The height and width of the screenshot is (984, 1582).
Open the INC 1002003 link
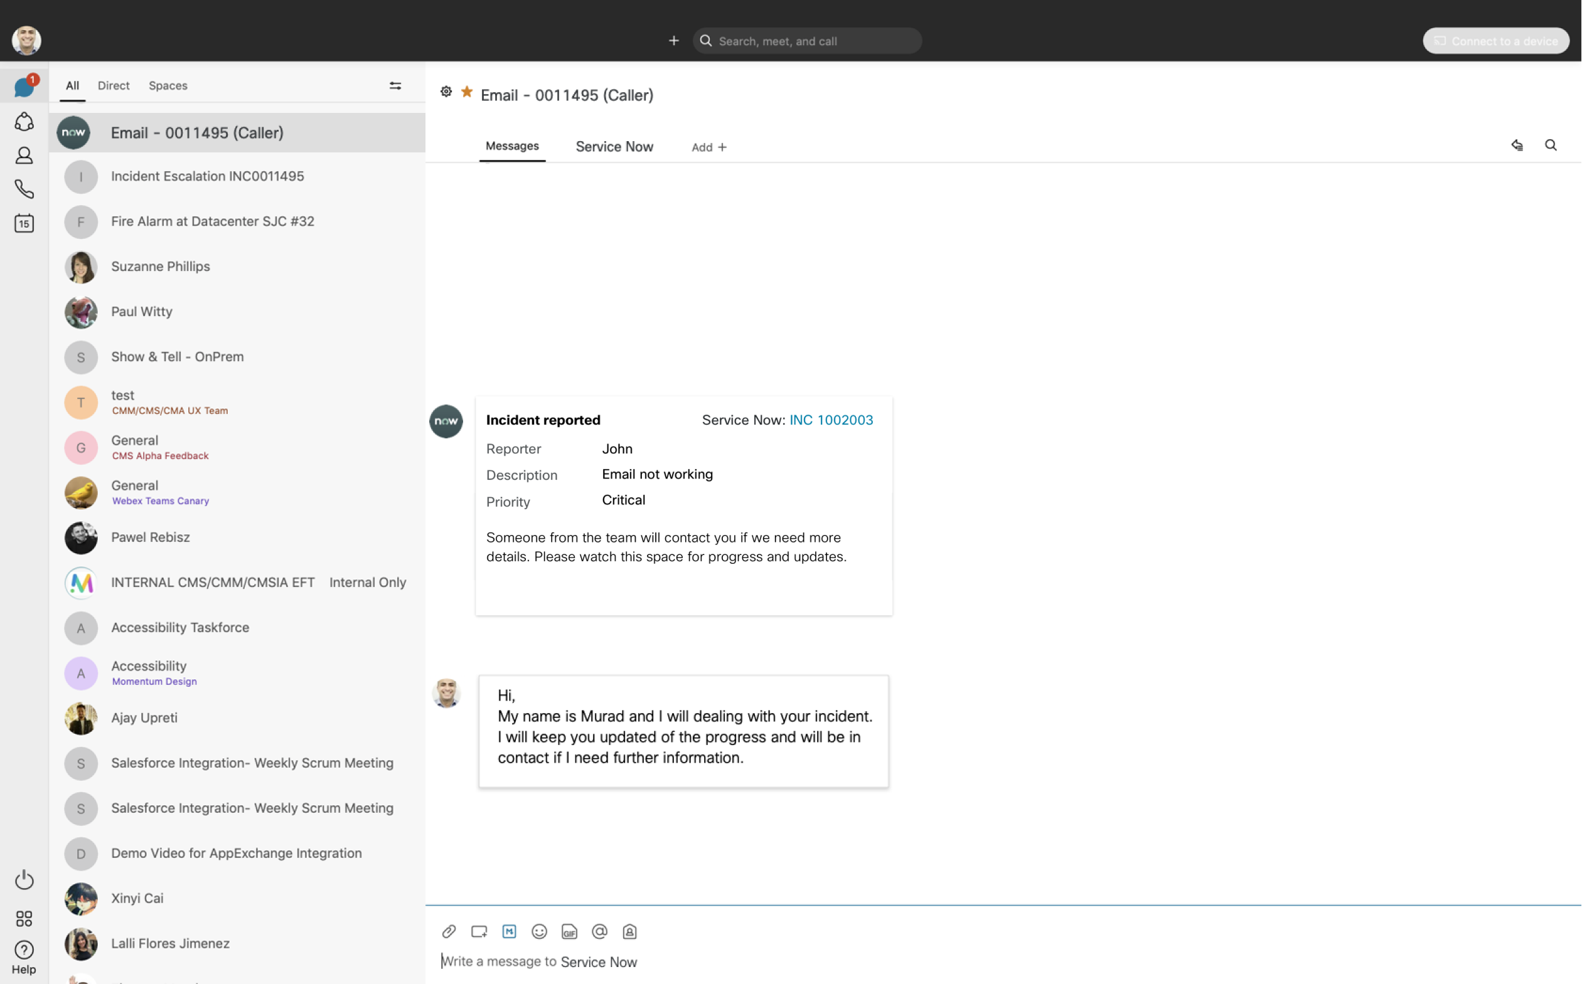[831, 420]
